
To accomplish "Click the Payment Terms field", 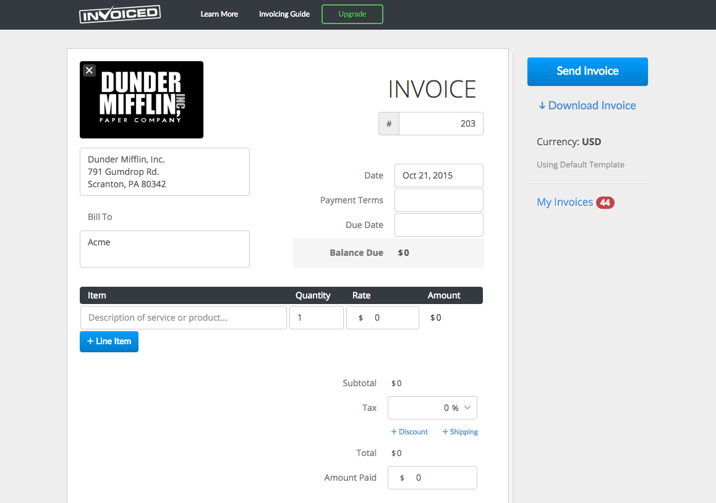I will [x=438, y=200].
